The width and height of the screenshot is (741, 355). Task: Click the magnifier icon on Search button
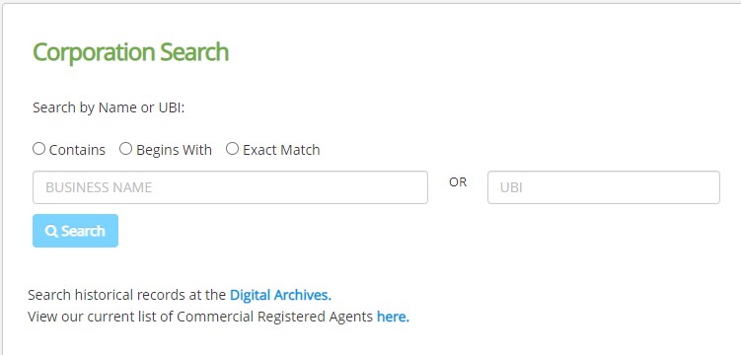[51, 232]
